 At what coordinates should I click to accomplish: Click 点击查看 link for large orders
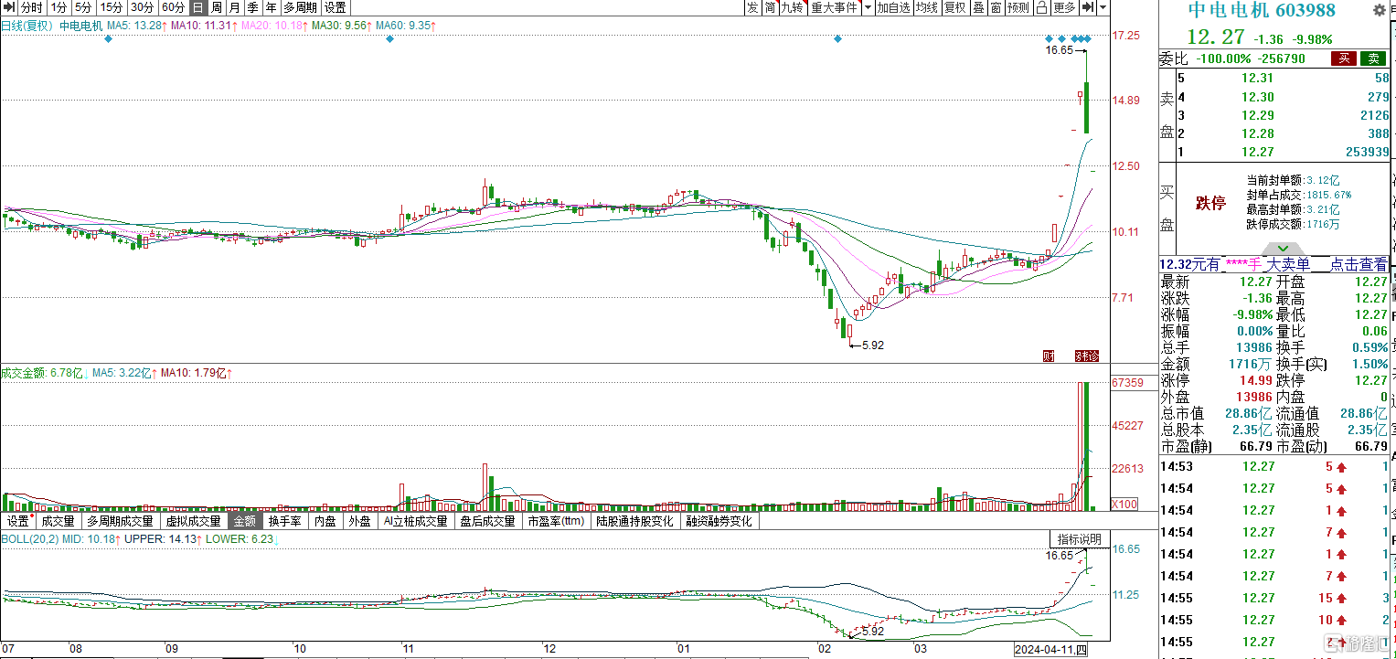(x=1357, y=264)
